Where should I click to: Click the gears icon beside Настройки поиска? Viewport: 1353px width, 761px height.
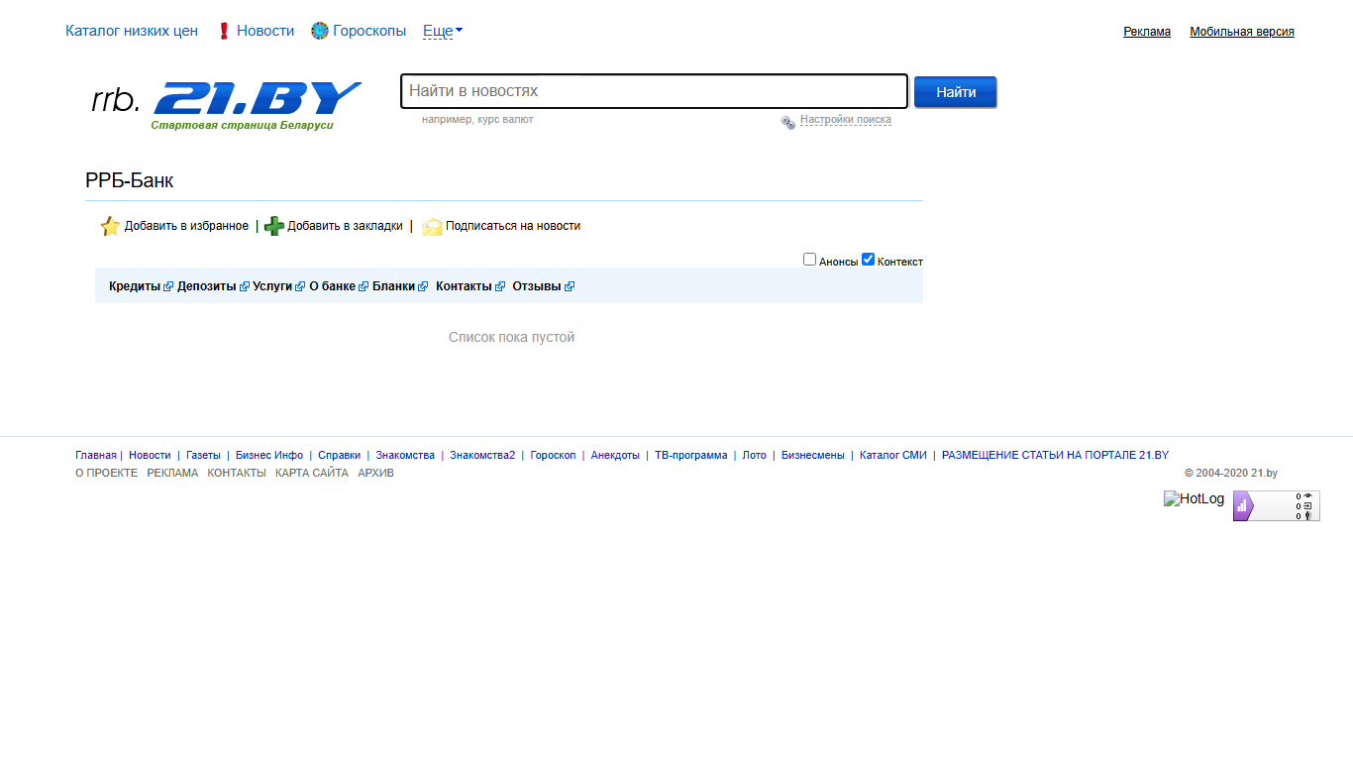point(788,122)
